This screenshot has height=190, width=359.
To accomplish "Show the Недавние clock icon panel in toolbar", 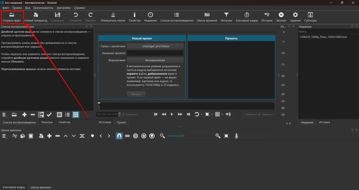I will pos(150,17).
